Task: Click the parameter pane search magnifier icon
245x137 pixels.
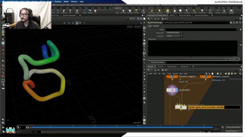Action: pyautogui.click(x=237, y=23)
